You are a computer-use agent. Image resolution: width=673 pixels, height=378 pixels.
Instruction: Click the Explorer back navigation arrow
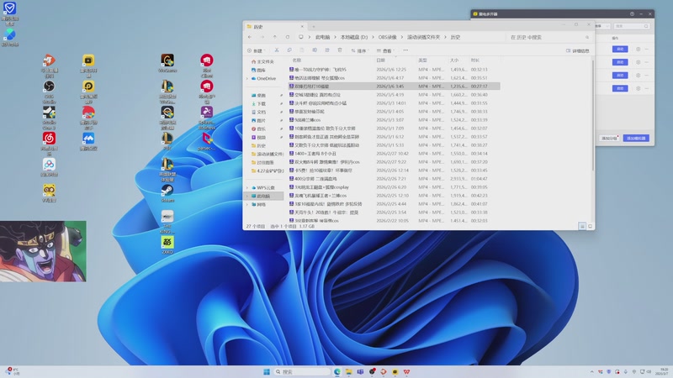[250, 38]
